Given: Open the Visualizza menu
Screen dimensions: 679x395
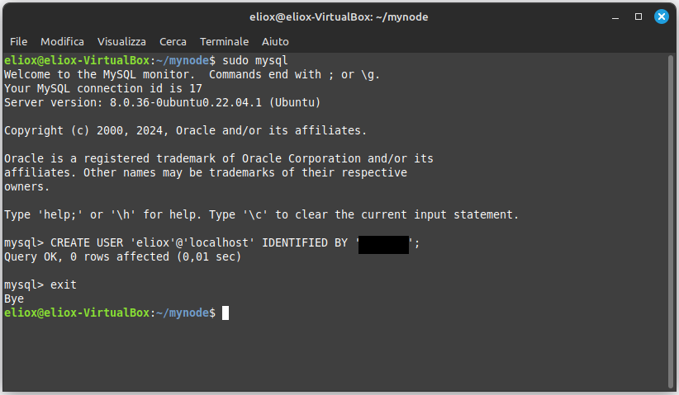Looking at the screenshot, I should point(121,41).
